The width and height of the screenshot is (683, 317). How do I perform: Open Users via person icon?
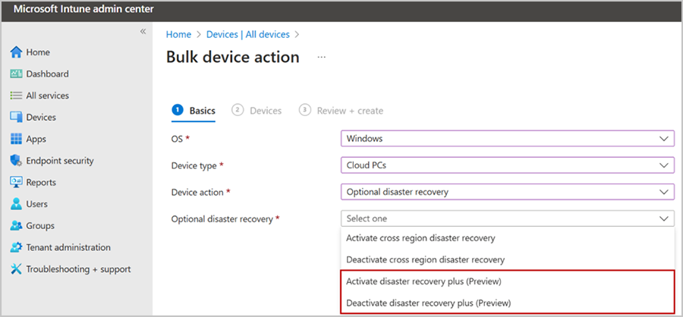tap(16, 204)
